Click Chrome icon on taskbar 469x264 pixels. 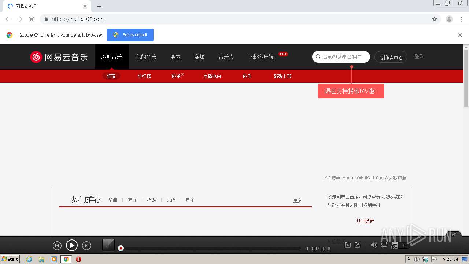(x=66, y=259)
